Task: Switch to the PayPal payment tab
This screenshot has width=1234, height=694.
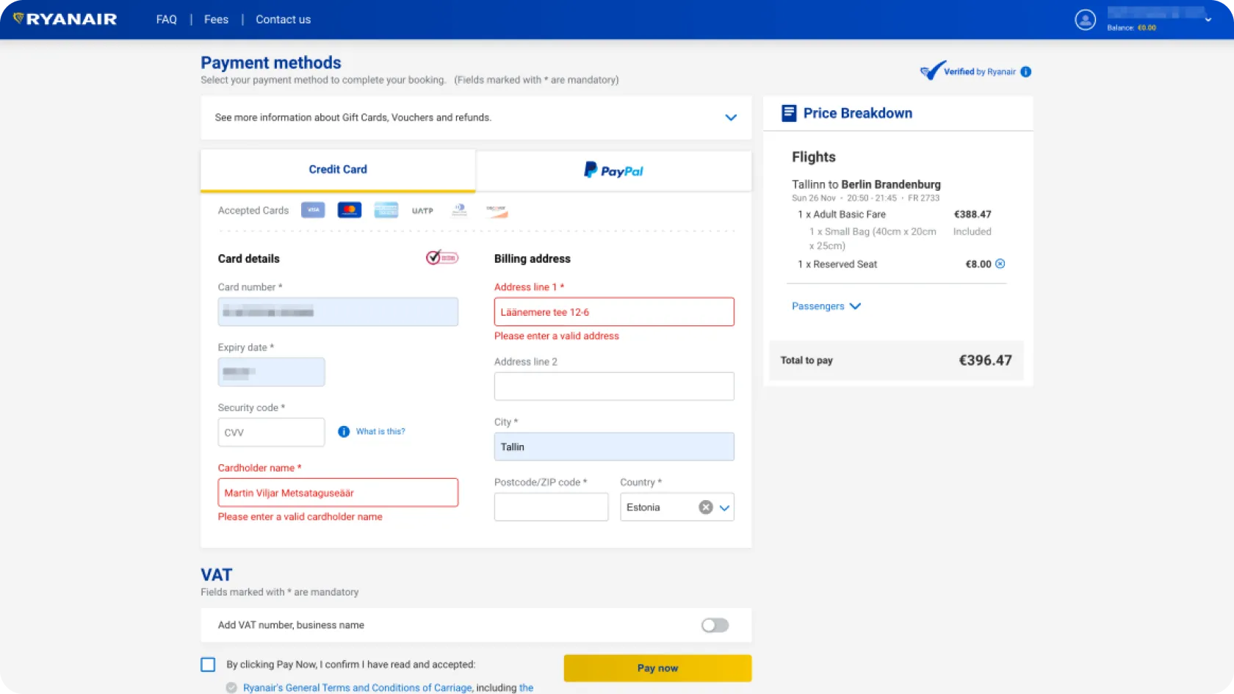Action: 613,170
